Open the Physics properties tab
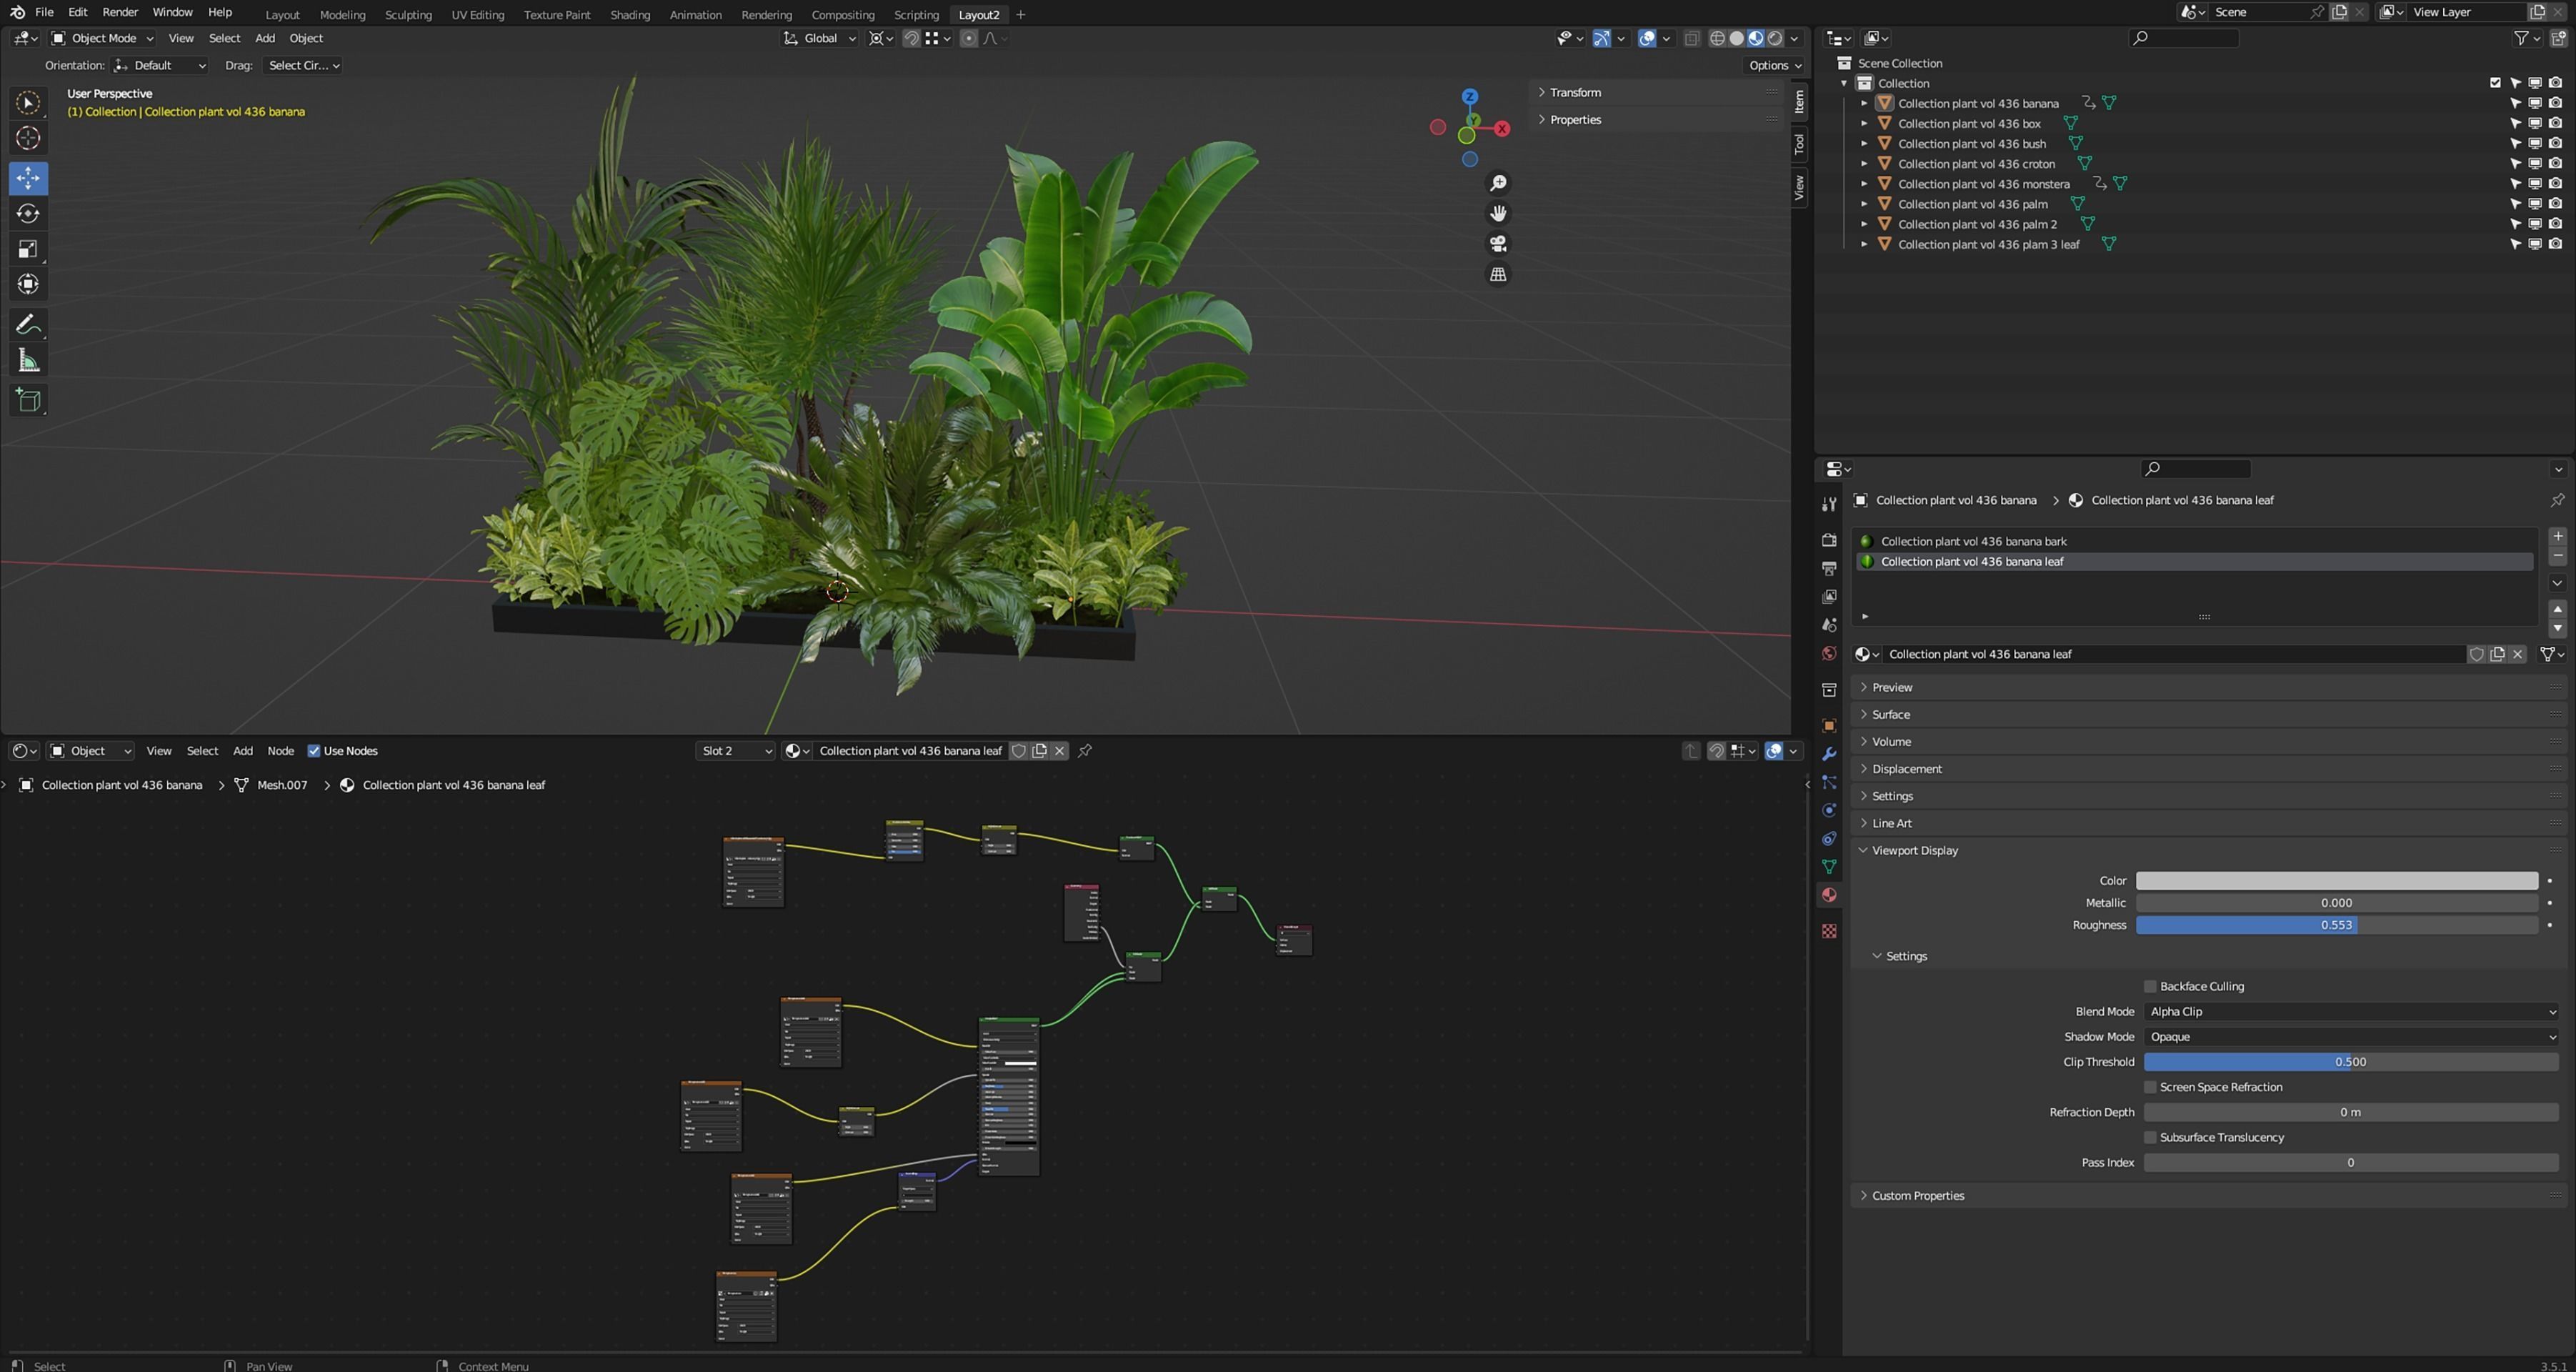The height and width of the screenshot is (1372, 2576). [x=1829, y=811]
